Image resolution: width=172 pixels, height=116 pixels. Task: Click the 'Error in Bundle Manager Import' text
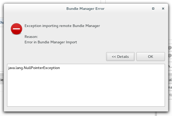coord(51,42)
